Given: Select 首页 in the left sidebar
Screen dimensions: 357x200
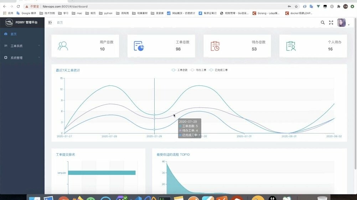Looking at the screenshot, I should pos(14,34).
